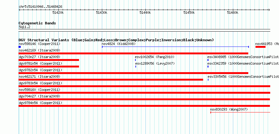This screenshot has height=134, width=279.
Task: Click the esv1002654 (Pang2010) label
Action: (155, 57)
